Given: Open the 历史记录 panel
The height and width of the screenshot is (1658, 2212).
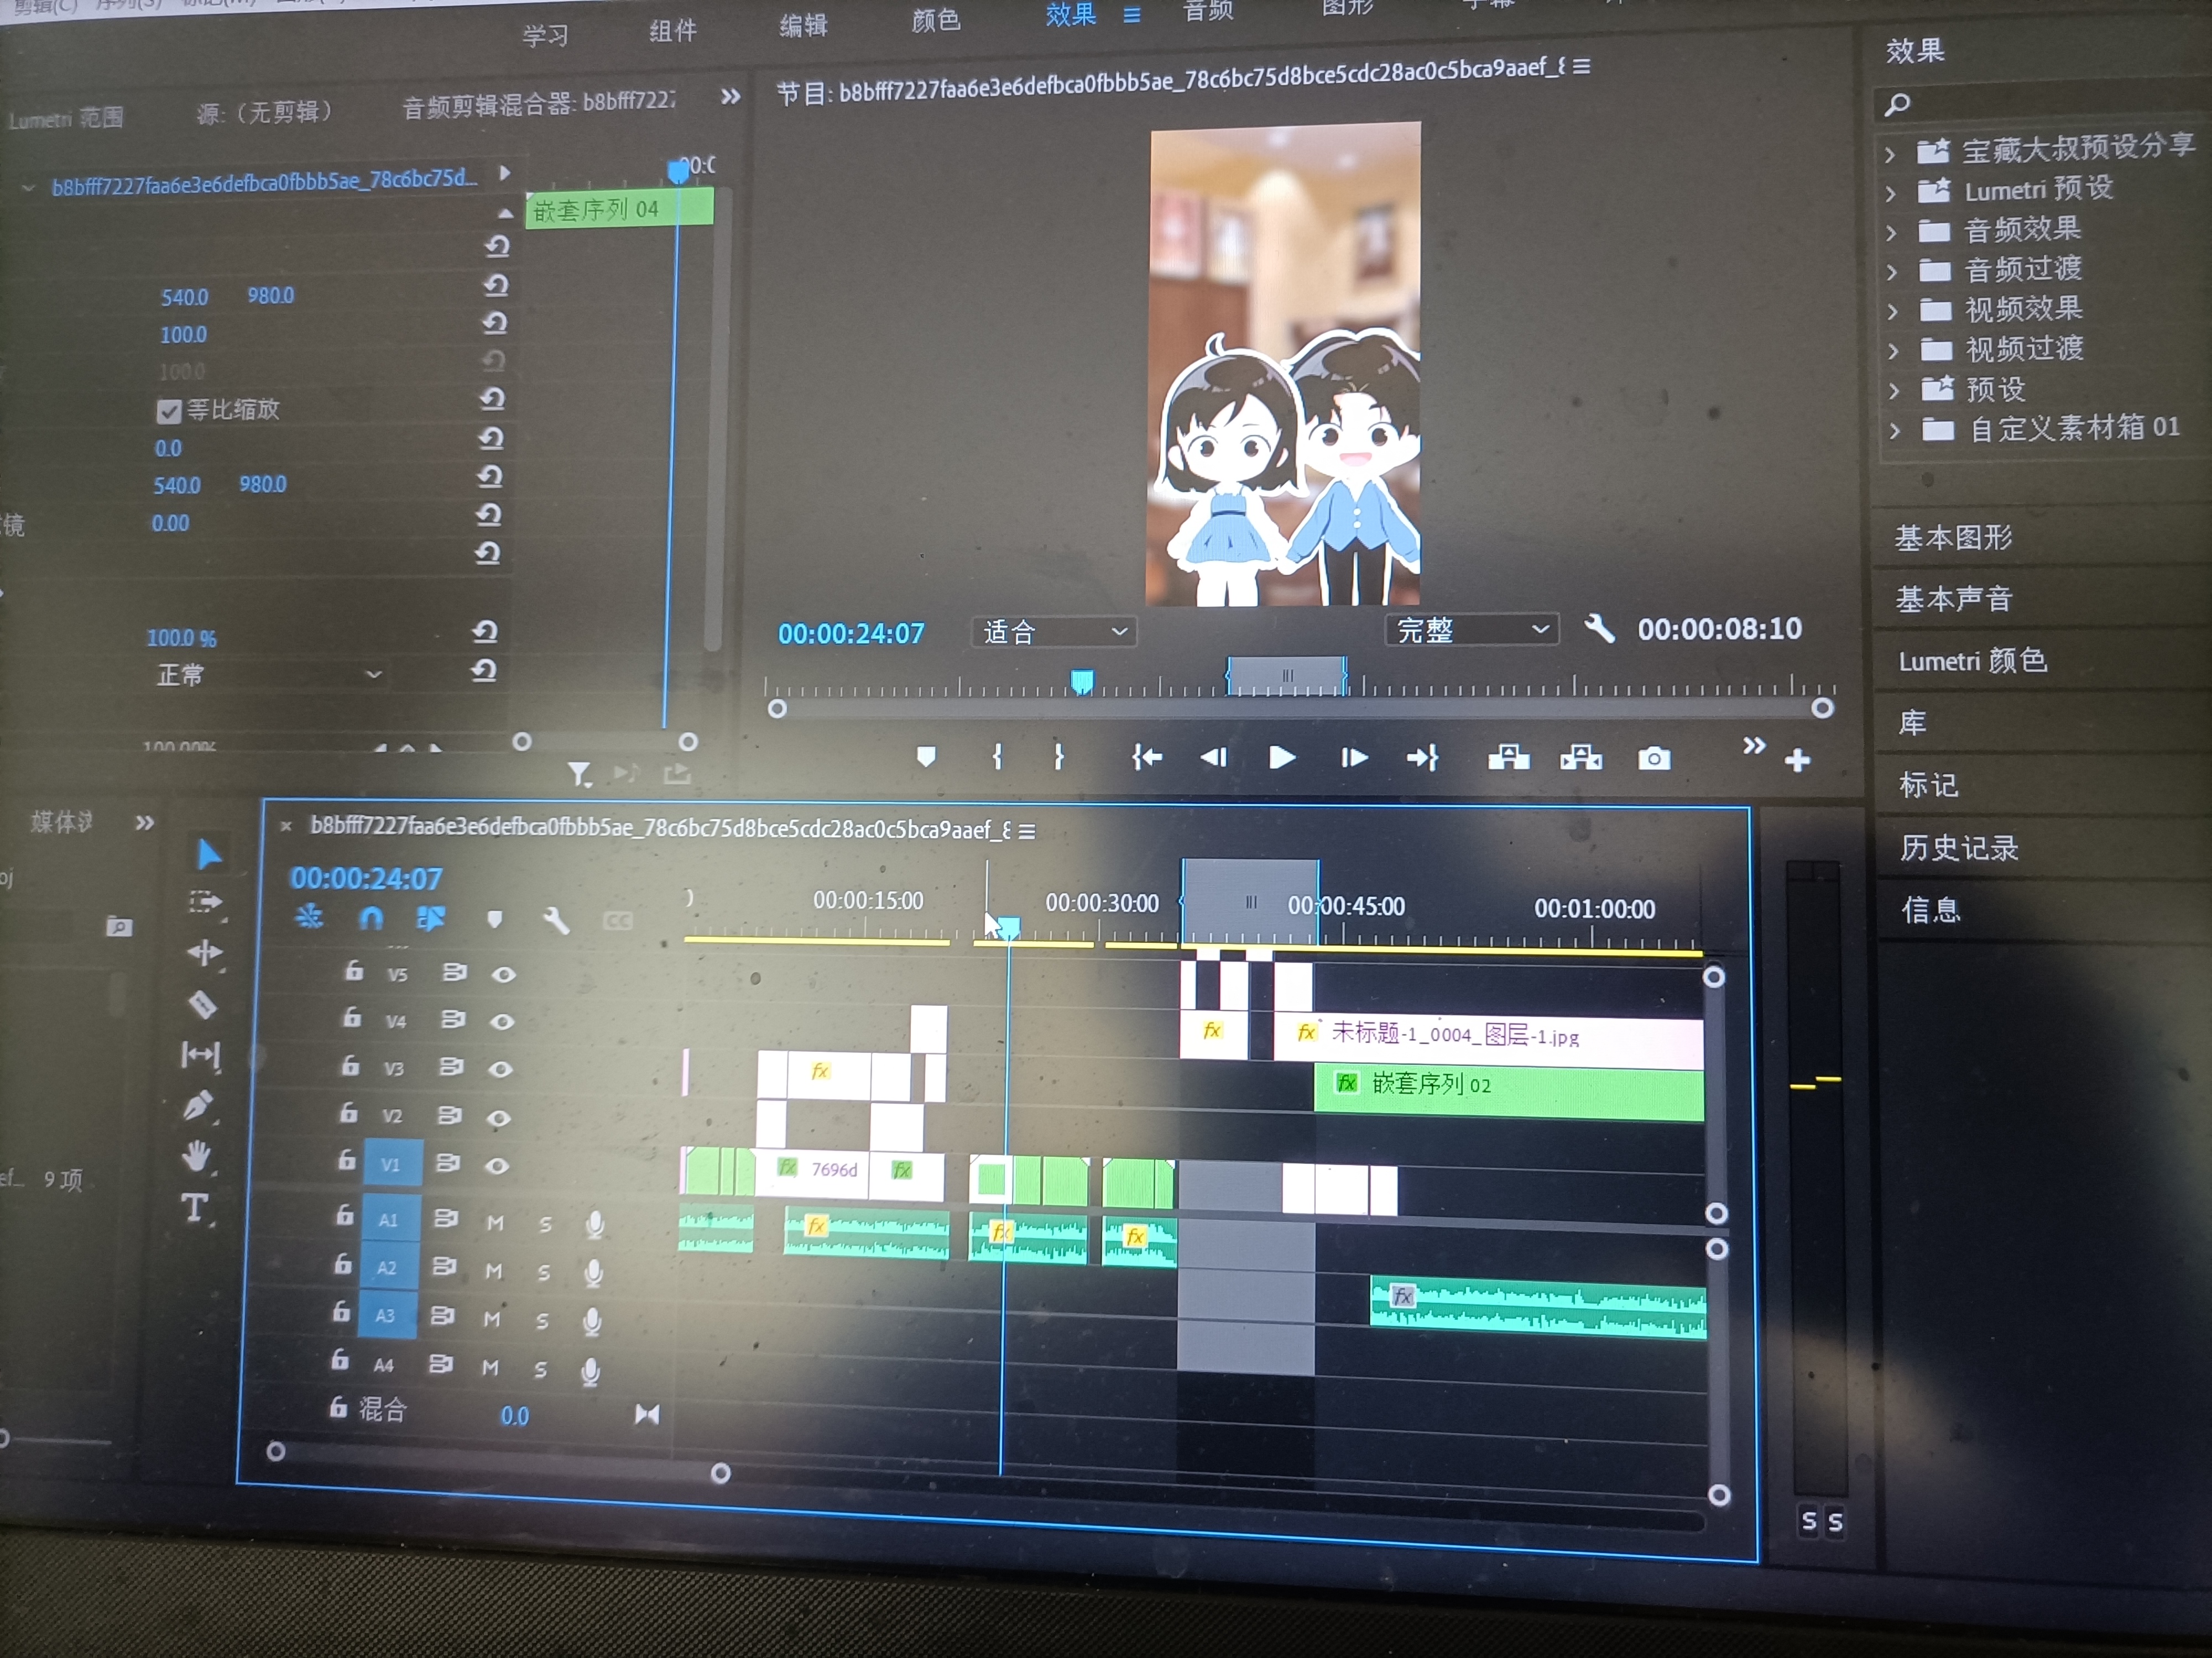Looking at the screenshot, I should (1959, 847).
